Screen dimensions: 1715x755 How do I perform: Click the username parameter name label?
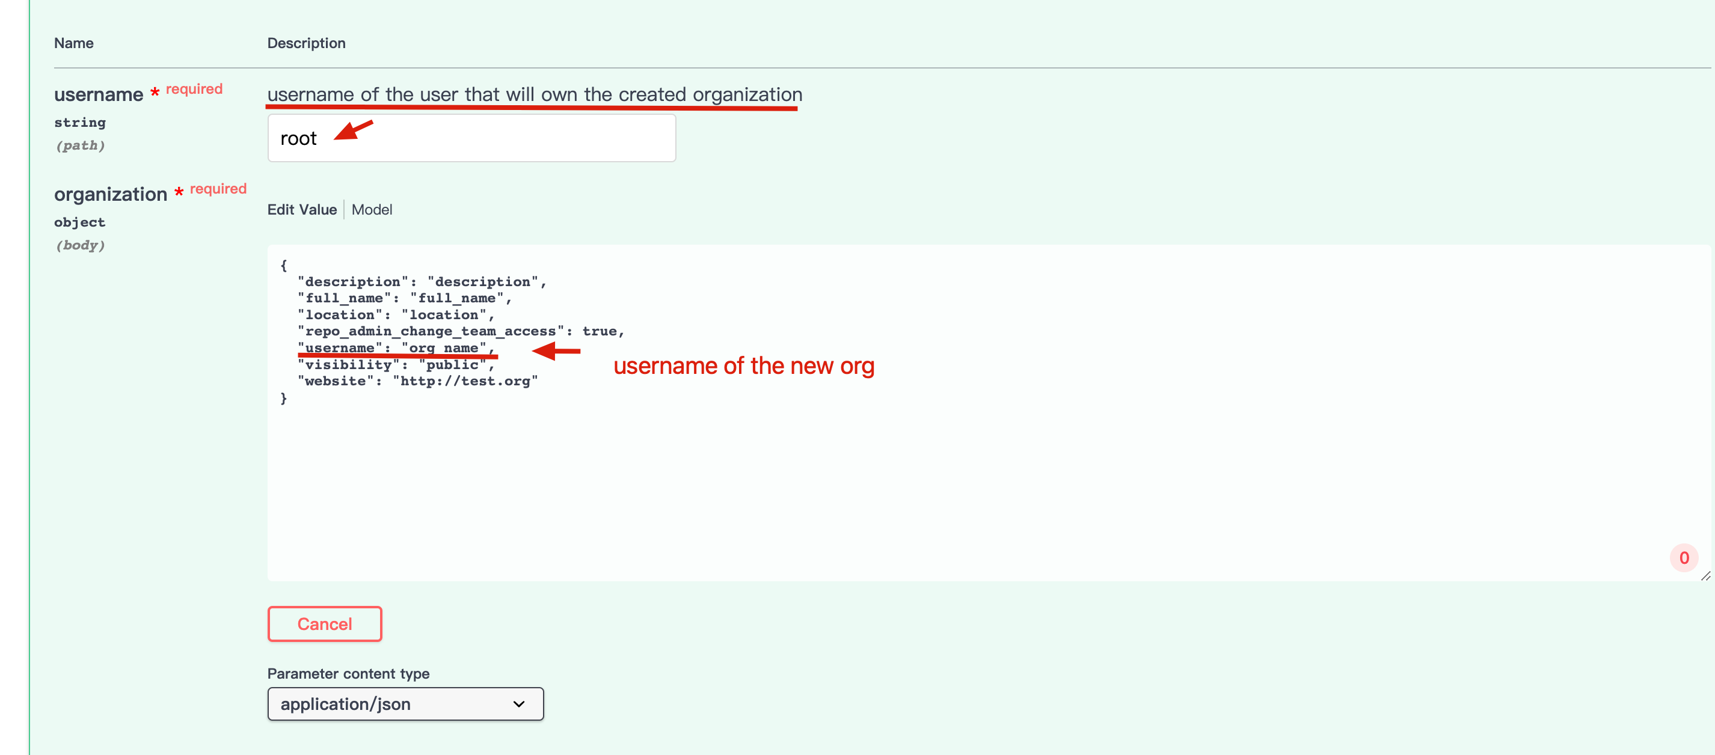point(99,94)
